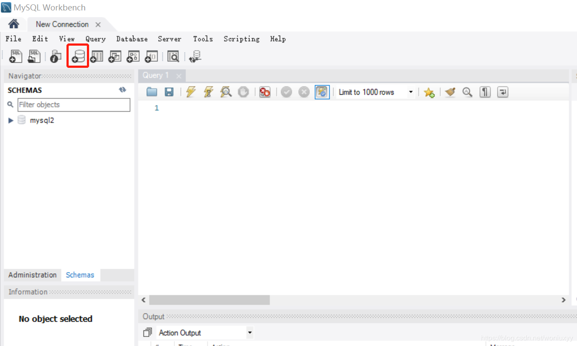Toggle continue-on-error execution icon
This screenshot has height=346, width=577.
(x=265, y=92)
